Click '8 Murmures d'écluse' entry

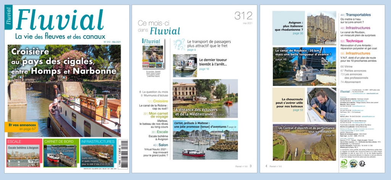pos(153,95)
